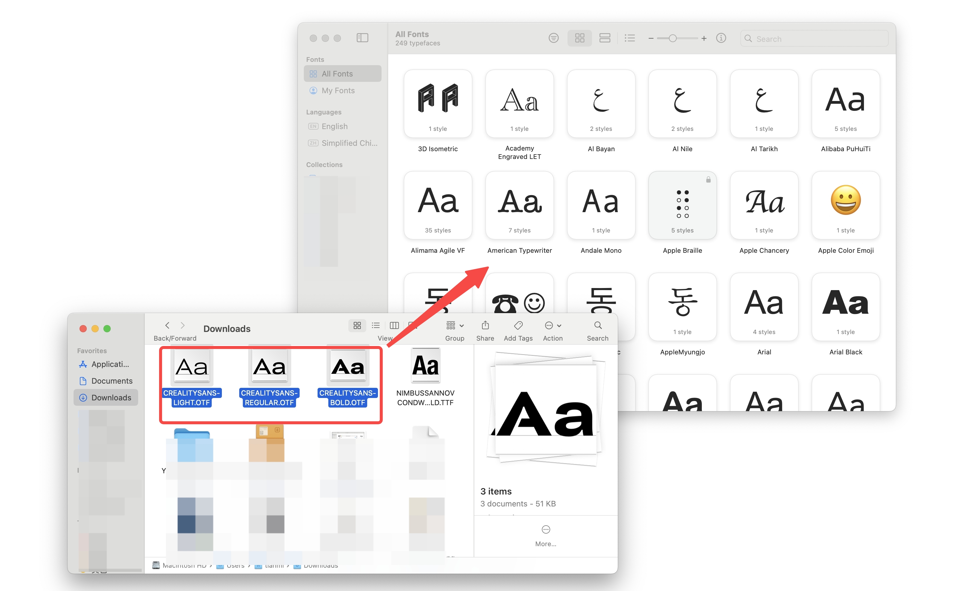Viewport: 976px width, 591px height.
Task: Open the Finder Group dropdown
Action: point(455,325)
